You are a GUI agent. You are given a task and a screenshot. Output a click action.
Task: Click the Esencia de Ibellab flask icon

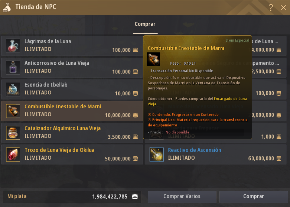pyautogui.click(x=13, y=89)
